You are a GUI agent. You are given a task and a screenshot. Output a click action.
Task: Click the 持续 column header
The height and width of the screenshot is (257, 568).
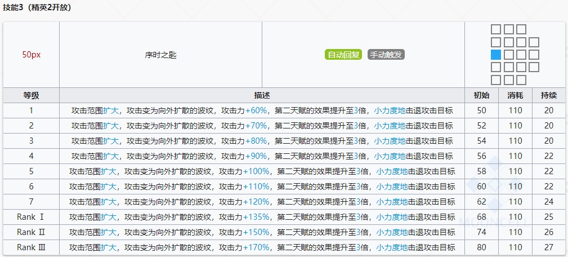[x=549, y=95]
